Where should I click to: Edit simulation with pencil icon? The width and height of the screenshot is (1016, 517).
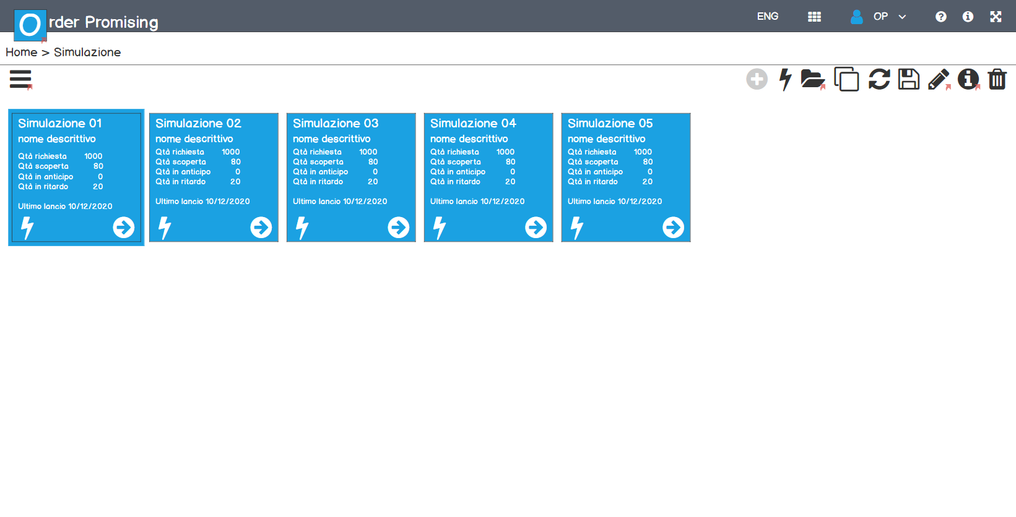939,79
